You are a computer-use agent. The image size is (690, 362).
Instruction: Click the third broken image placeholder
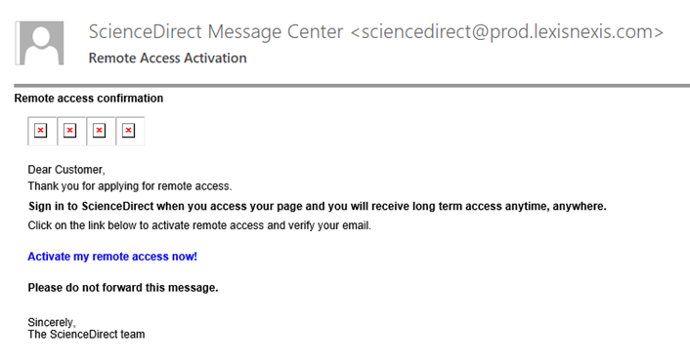click(101, 131)
